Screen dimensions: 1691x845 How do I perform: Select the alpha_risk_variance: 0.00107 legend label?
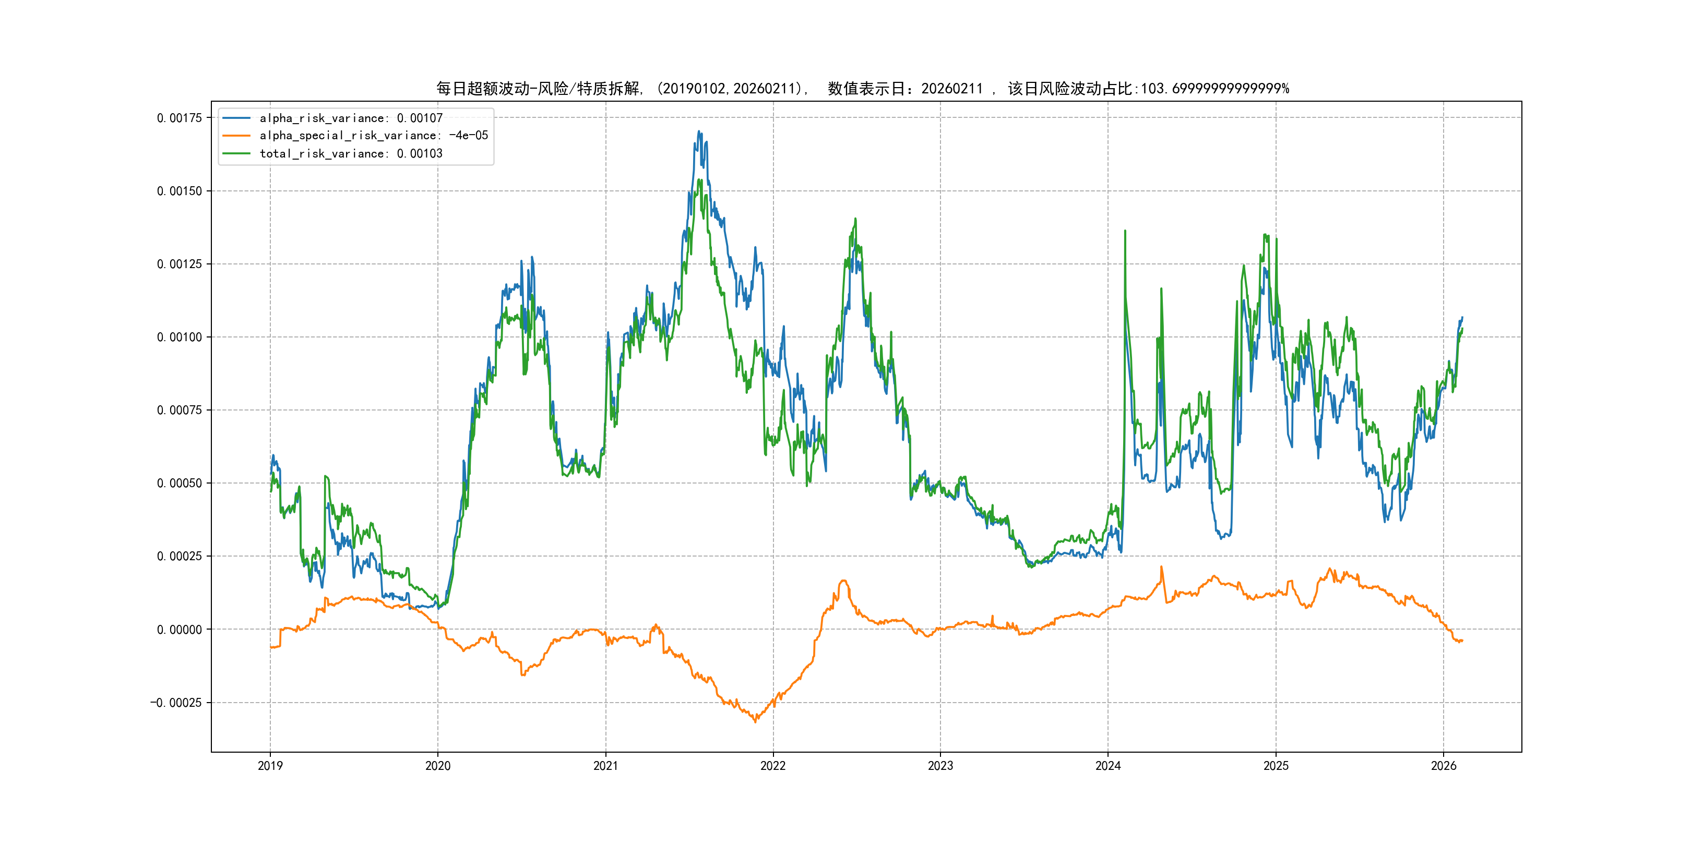pyautogui.click(x=351, y=118)
